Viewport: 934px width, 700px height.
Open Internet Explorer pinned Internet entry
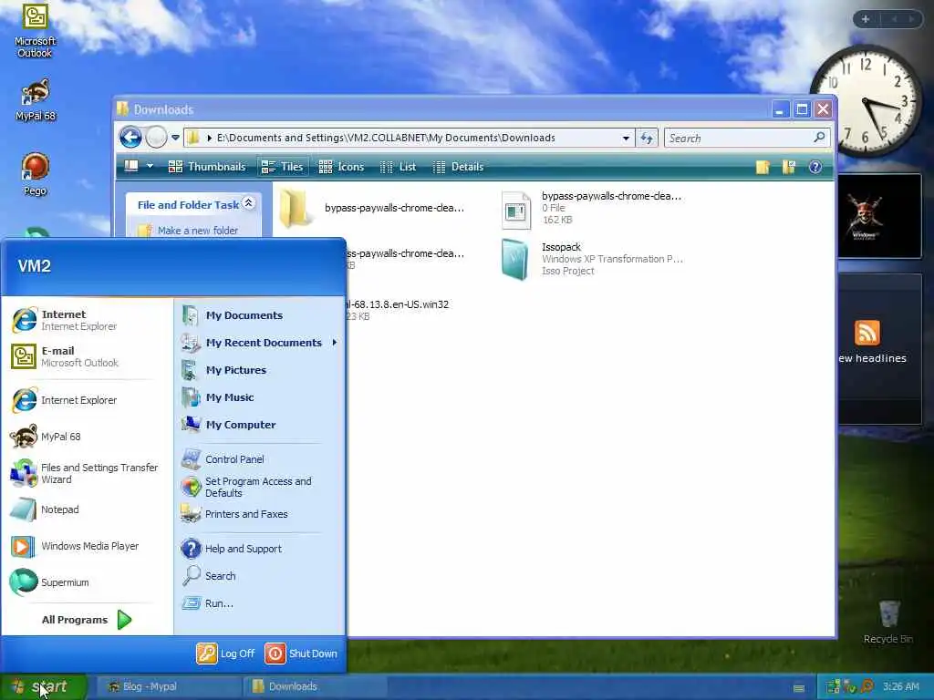[x=87, y=320]
